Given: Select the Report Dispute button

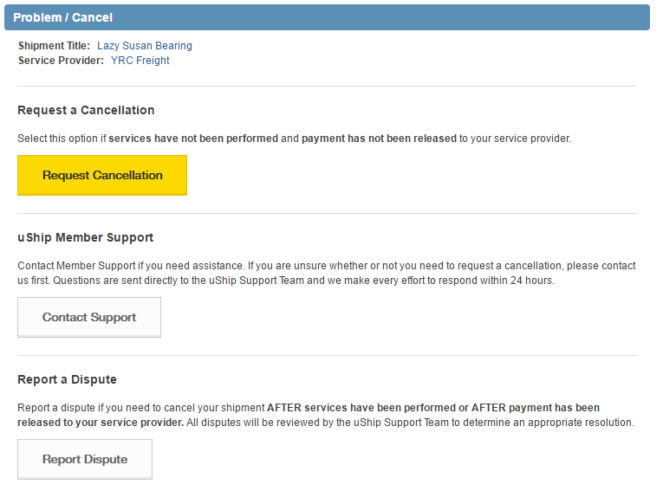Looking at the screenshot, I should [85, 459].
